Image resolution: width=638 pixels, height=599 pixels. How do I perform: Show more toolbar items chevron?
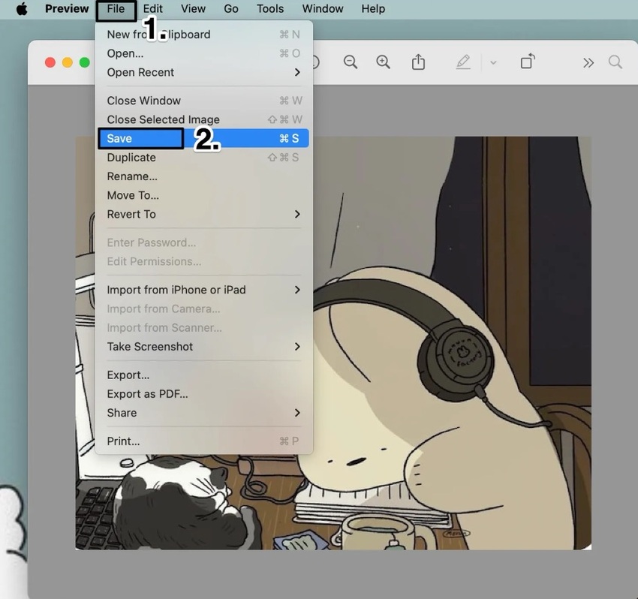pyautogui.click(x=588, y=62)
